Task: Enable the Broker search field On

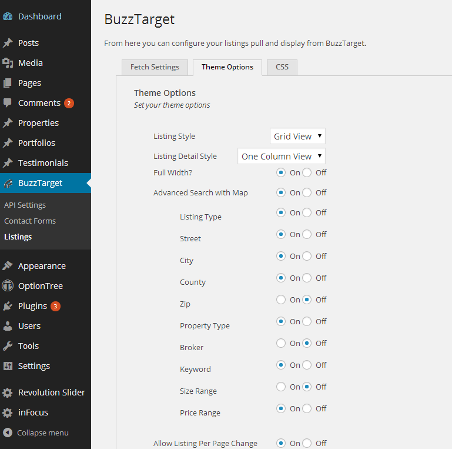Action: click(281, 343)
